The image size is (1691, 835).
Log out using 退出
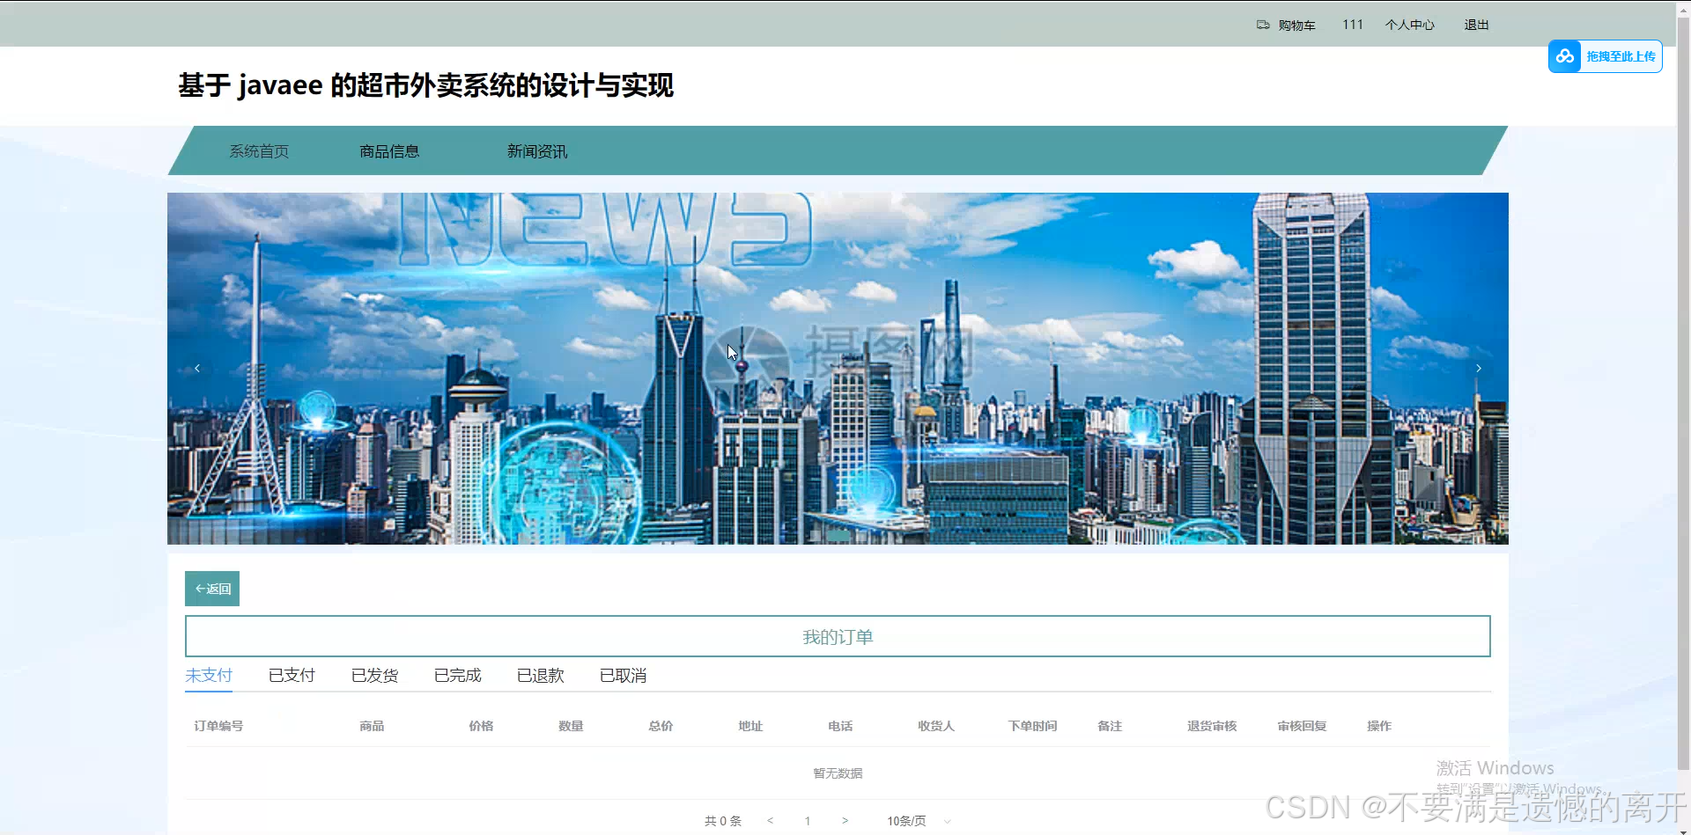tap(1476, 25)
